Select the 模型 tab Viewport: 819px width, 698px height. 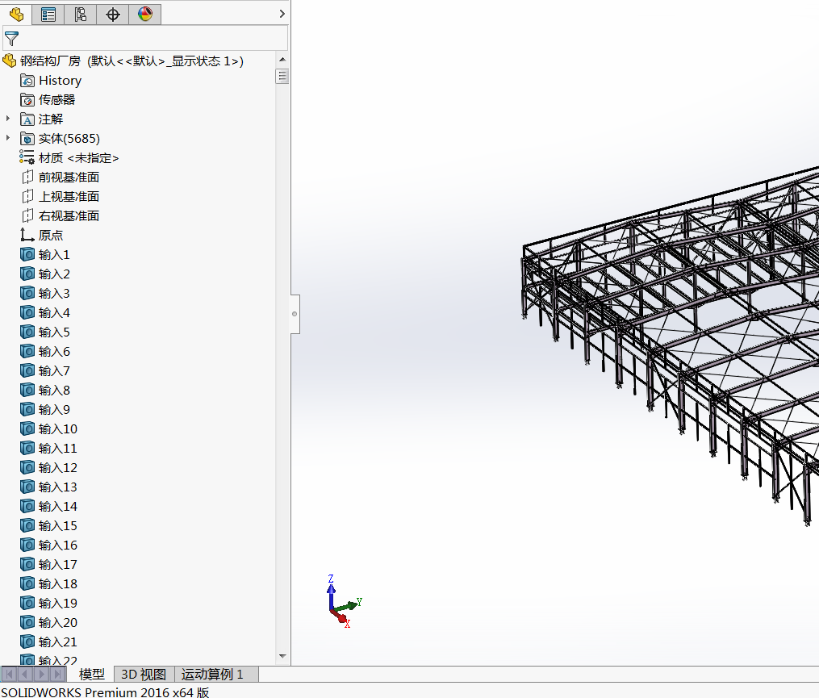pyautogui.click(x=91, y=674)
